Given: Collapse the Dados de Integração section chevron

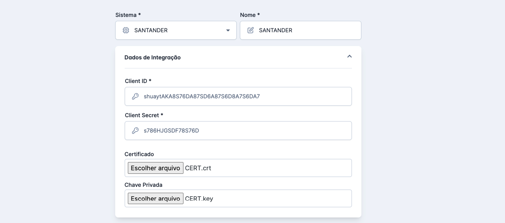Looking at the screenshot, I should (349, 57).
